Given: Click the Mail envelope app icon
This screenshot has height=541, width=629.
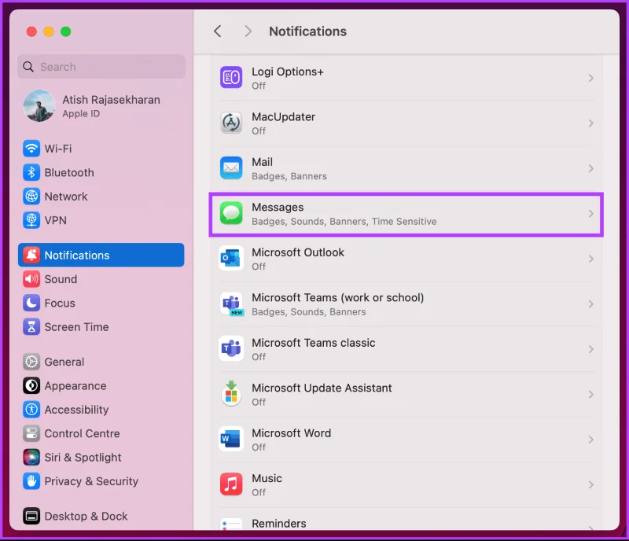Looking at the screenshot, I should [x=231, y=168].
